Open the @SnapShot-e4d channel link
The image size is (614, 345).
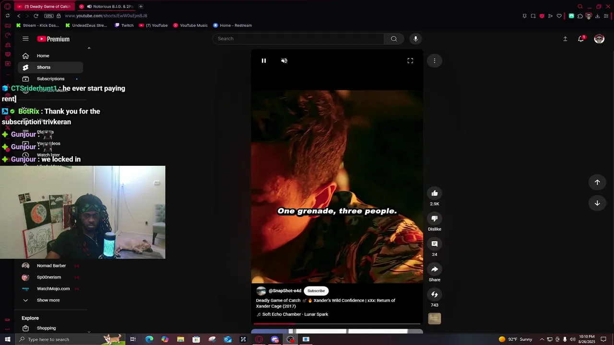coord(285,291)
